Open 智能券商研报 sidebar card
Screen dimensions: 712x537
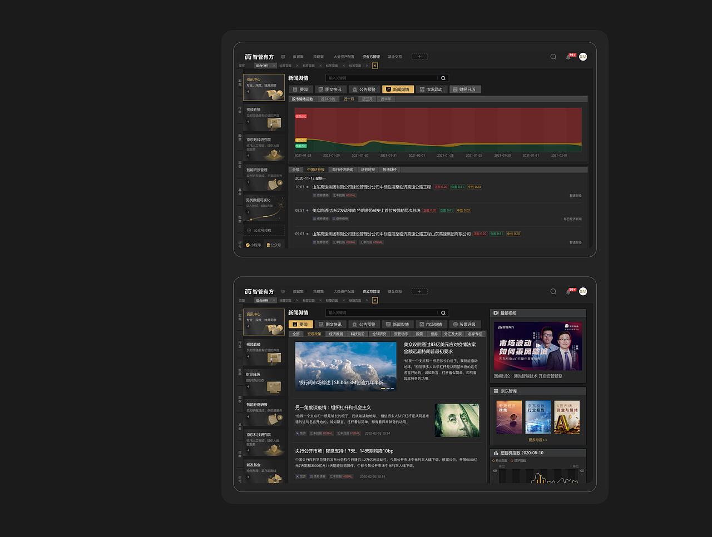pos(264,412)
